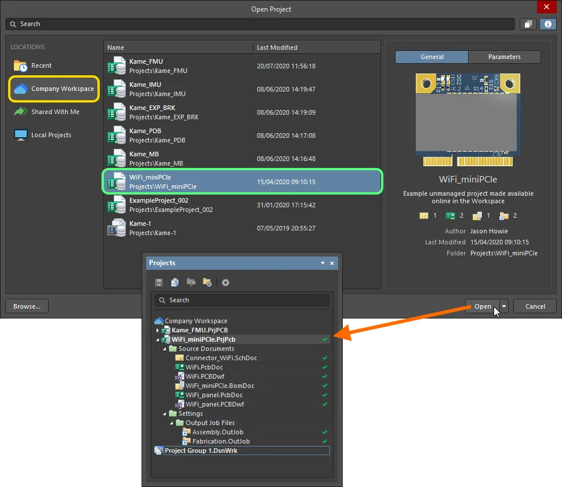The image size is (562, 487).
Task: Toggle the info pane button
Action: (x=548, y=24)
